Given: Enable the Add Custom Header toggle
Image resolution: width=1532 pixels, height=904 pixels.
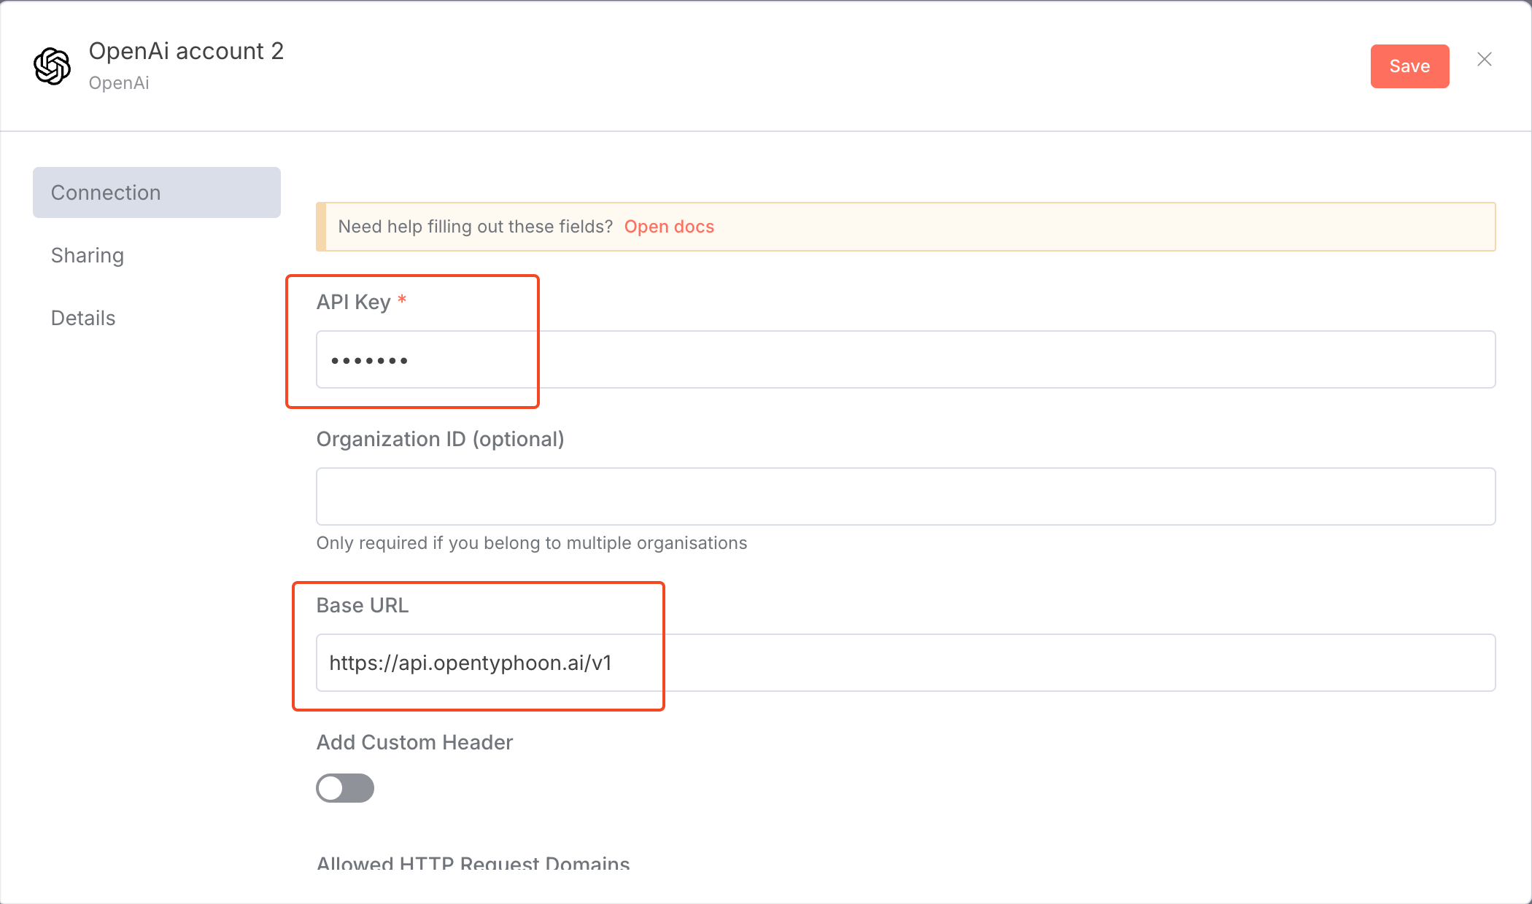Looking at the screenshot, I should click(345, 788).
